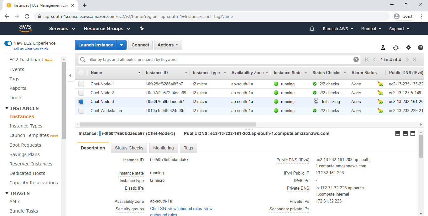Open the Actions dropdown
The height and width of the screenshot is (216, 428).
168,45
